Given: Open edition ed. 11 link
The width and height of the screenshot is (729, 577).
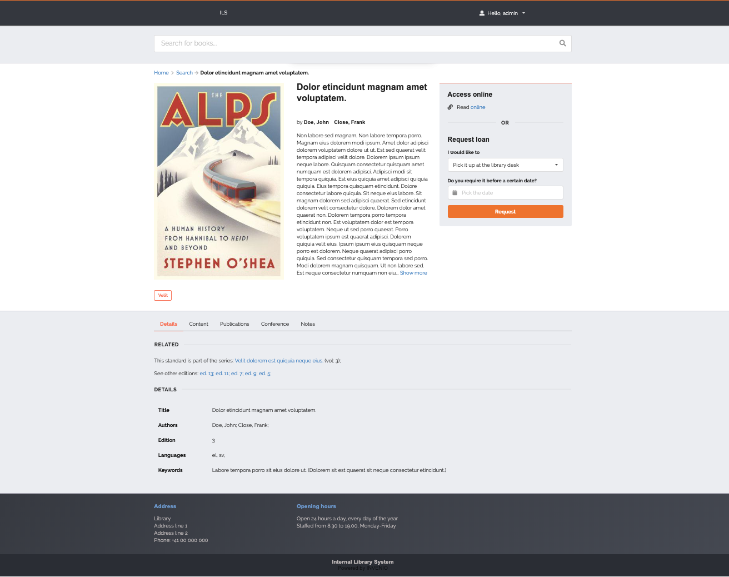Looking at the screenshot, I should click(x=222, y=374).
